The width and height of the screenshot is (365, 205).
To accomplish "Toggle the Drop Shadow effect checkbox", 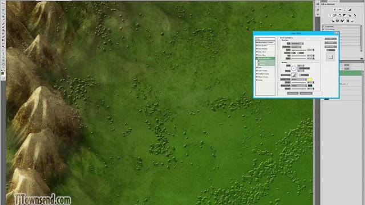I will [257, 46].
